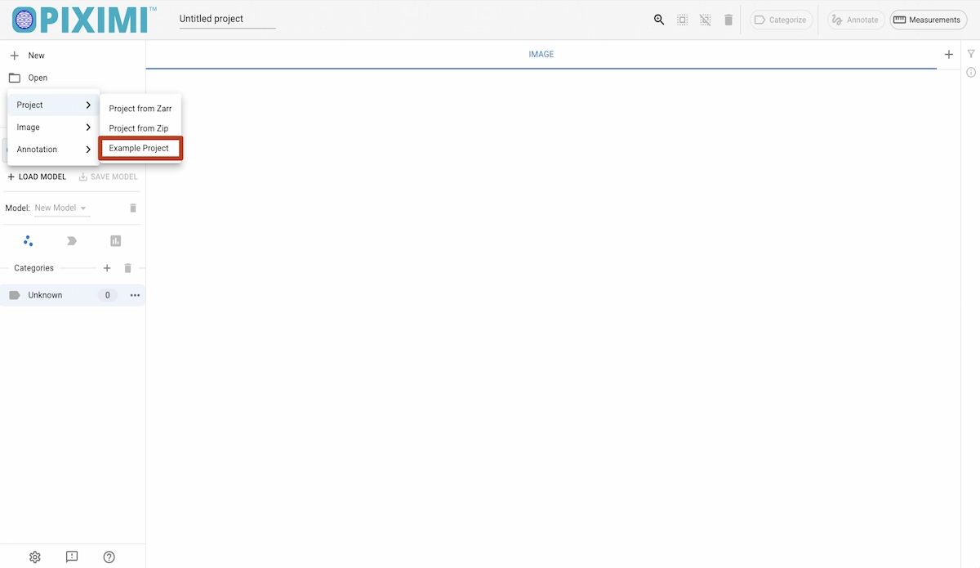Click the evaluate model chart icon
This screenshot has width=980, height=568.
pos(115,240)
